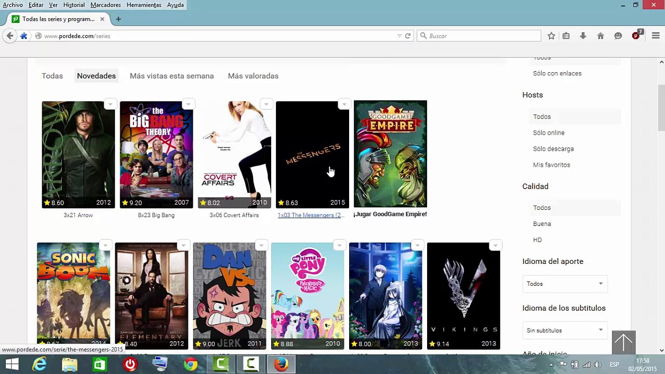Jump to top with the up-arrow button
Image resolution: width=665 pixels, height=374 pixels.
pyautogui.click(x=623, y=342)
